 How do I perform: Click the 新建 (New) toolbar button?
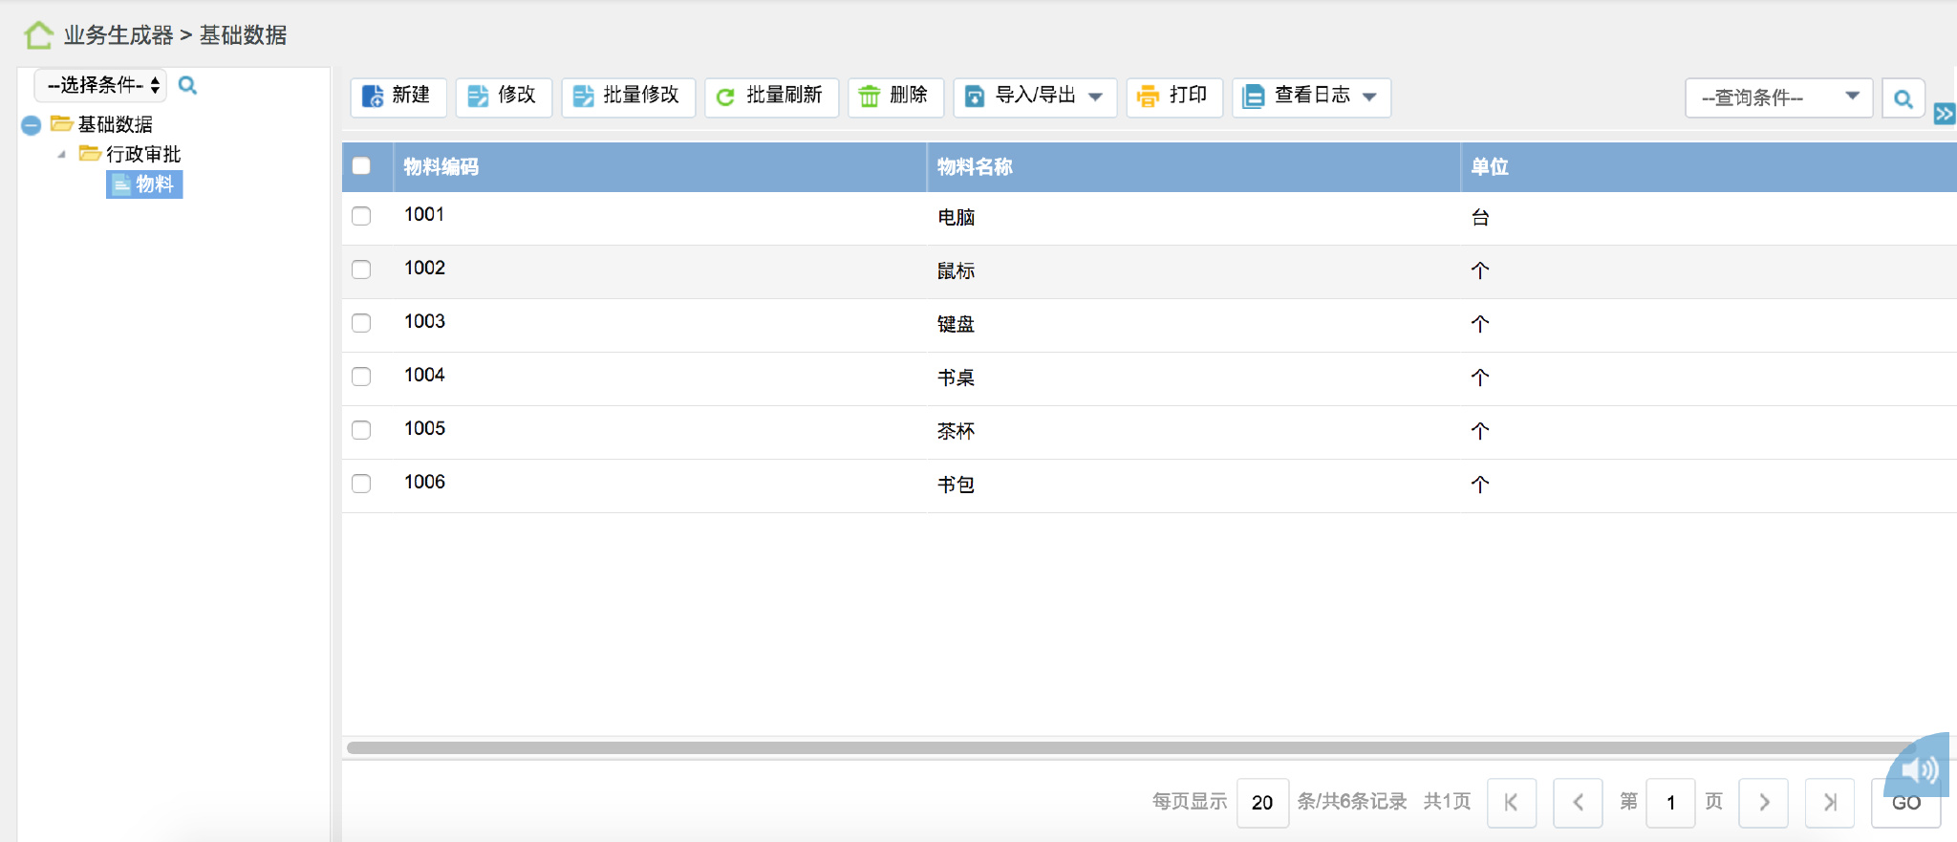[x=398, y=96]
